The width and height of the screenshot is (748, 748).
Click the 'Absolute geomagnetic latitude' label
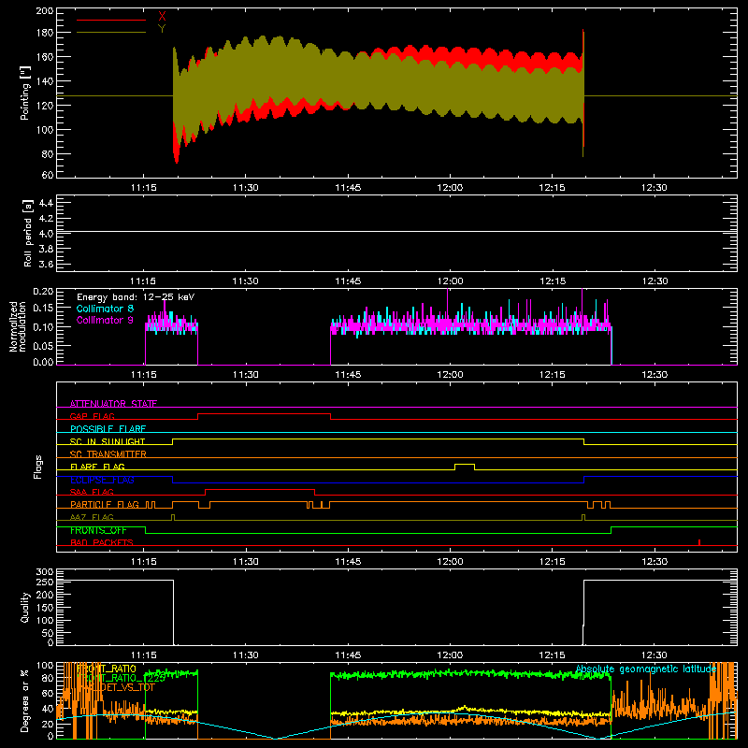646,669
